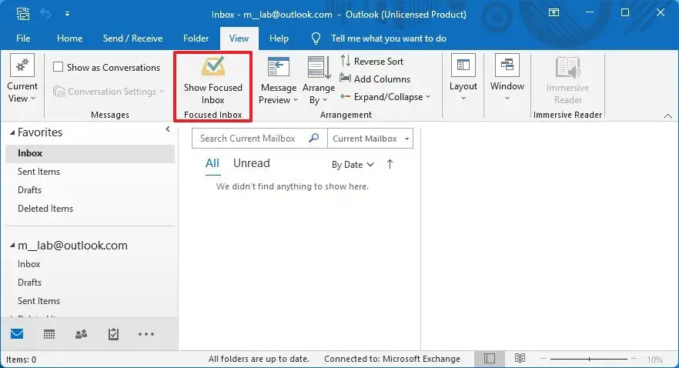Show Unread messages filter
This screenshot has width=679, height=368.
251,163
